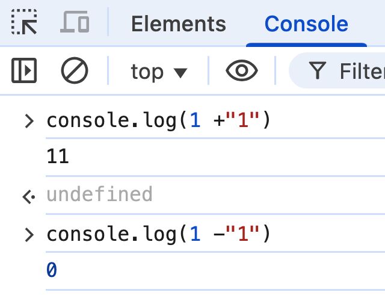Click the blue number 1 in the subtraction command
Image resolution: width=385 pixels, height=295 pixels.
click(194, 234)
